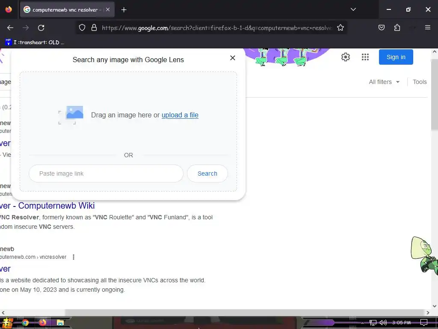Expand the list all tabs chevron

353,9
